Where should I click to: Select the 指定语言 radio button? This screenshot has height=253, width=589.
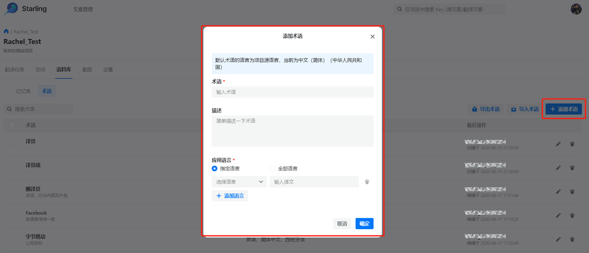click(214, 169)
